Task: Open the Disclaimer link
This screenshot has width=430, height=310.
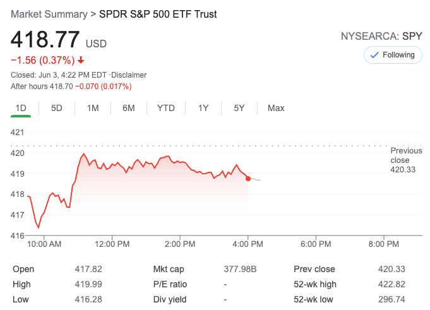Action: coord(129,75)
